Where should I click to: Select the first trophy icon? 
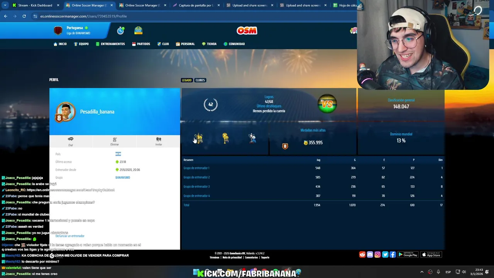coord(199,138)
